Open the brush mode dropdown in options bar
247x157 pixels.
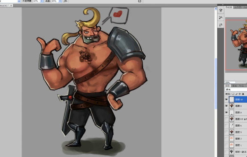19,1
